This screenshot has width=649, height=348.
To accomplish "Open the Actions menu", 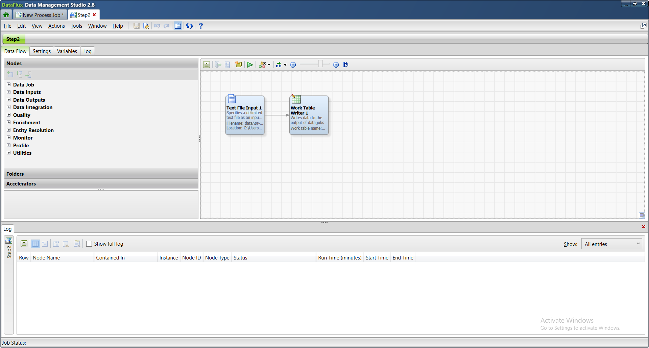I will pos(56,26).
